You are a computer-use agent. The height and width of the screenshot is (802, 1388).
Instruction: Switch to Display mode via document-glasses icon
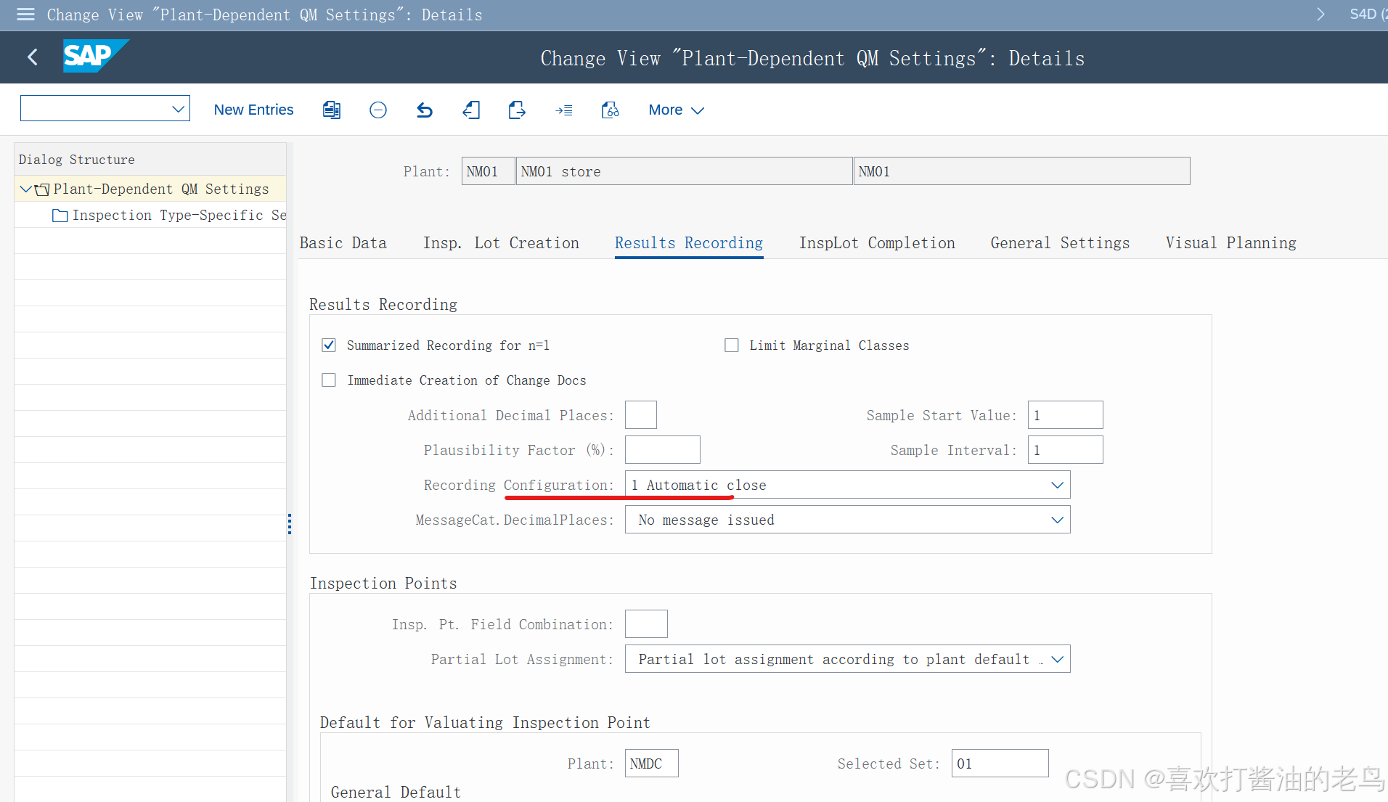tap(610, 110)
